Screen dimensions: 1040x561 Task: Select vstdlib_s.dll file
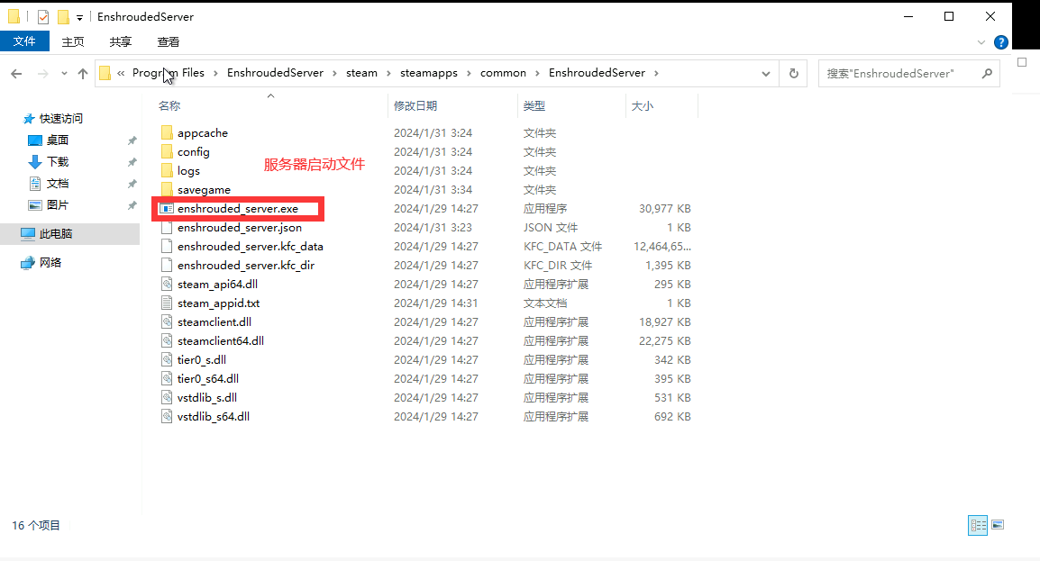pos(207,398)
